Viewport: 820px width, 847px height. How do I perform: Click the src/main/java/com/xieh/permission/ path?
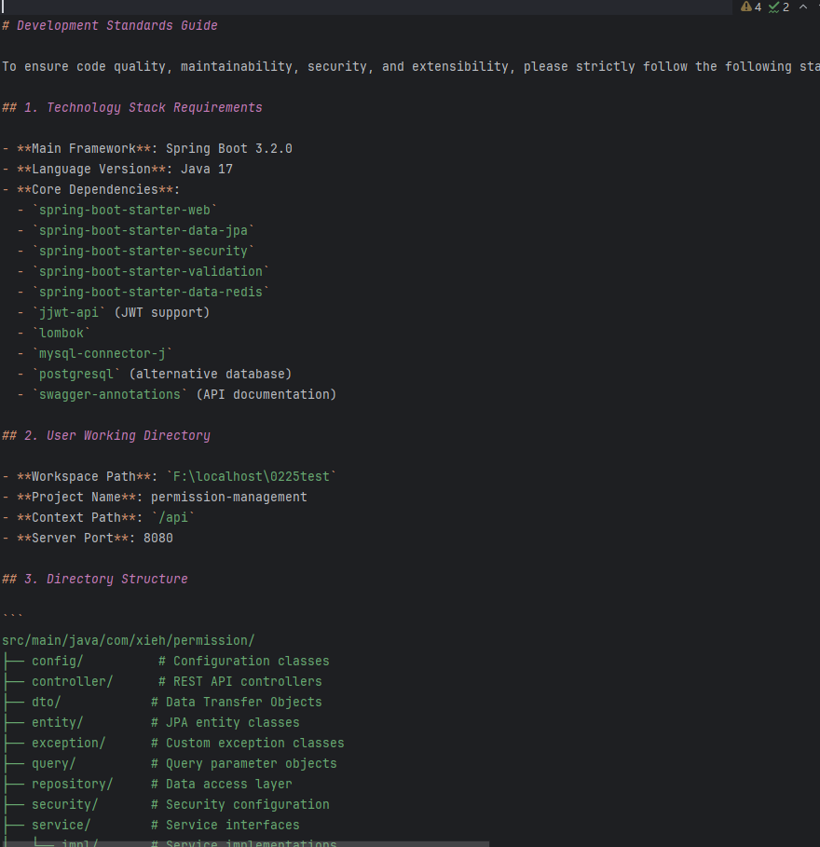tap(128, 641)
